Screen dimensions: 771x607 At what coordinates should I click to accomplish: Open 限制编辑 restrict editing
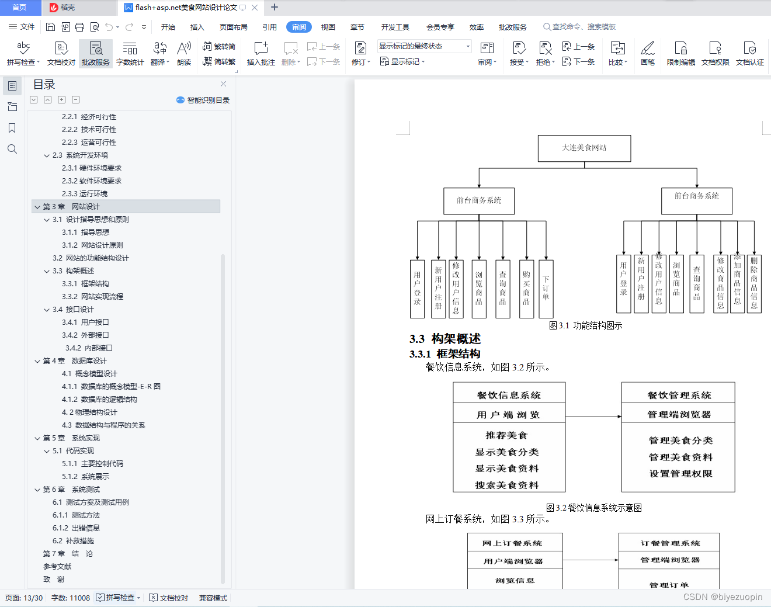[681, 53]
